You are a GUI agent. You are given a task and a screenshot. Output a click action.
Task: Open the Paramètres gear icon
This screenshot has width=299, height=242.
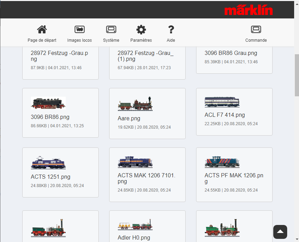(x=141, y=30)
